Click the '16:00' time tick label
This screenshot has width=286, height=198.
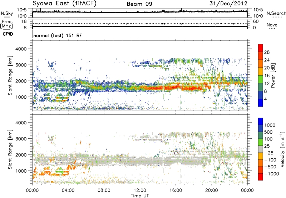tap(176, 190)
